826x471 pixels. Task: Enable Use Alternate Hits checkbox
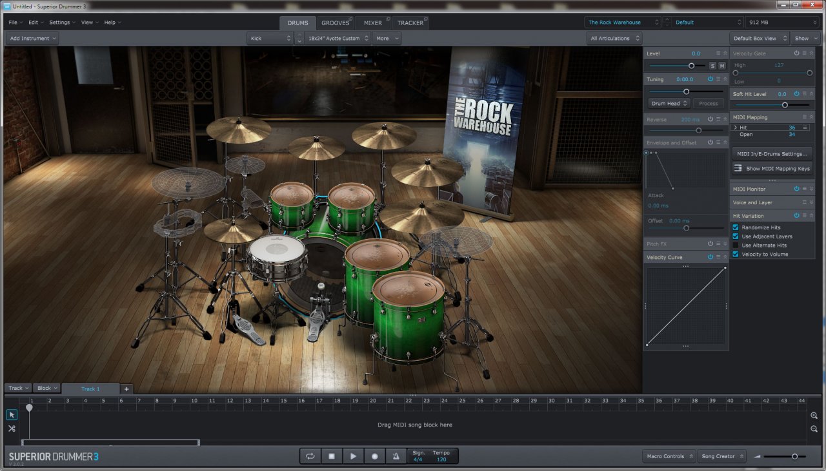[x=736, y=245]
